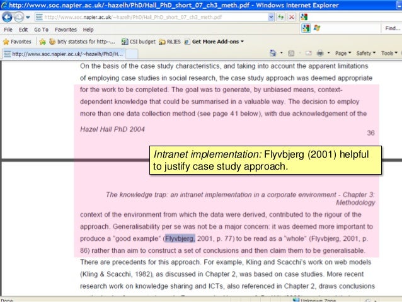Expand the address bar history dropdown
Image resolution: width=402 pixels, height=302 pixels.
pyautogui.click(x=271, y=17)
